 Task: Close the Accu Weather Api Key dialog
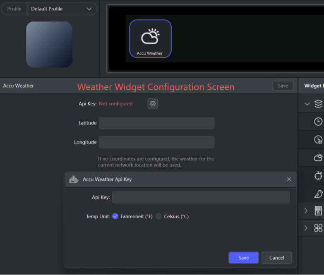(x=289, y=179)
